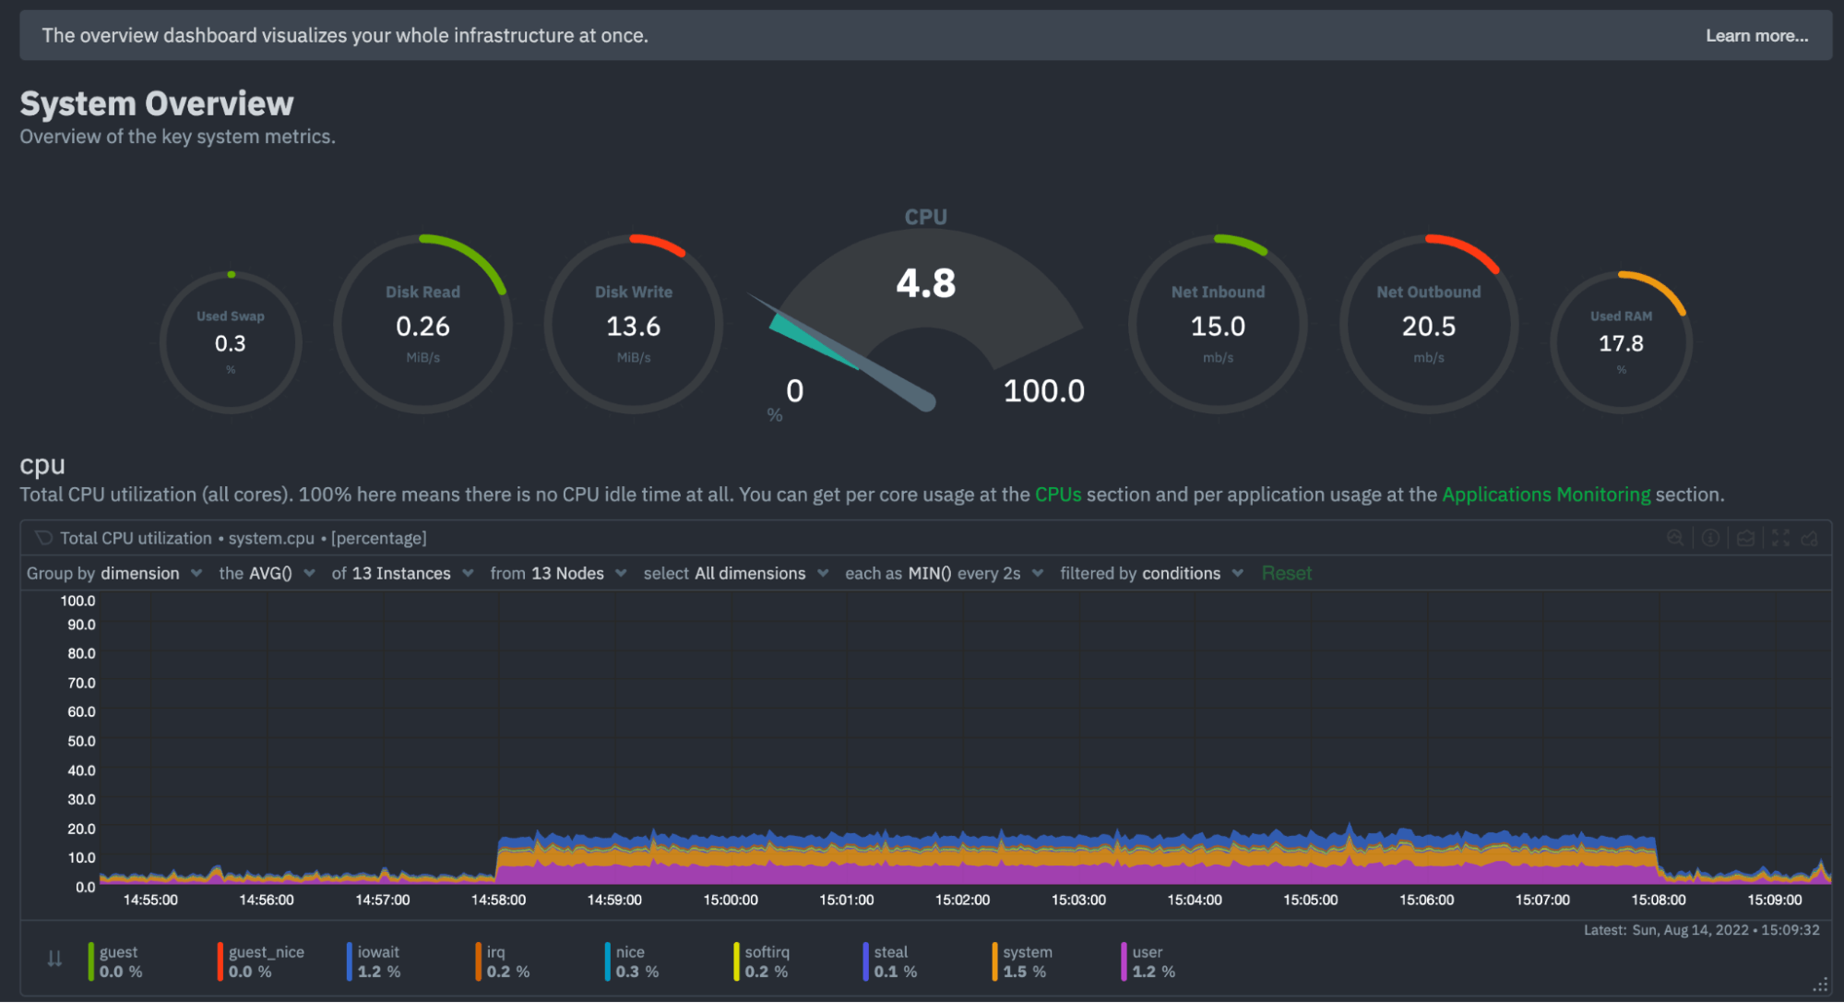Screen dimensions: 1844x1003
Task: Follow the Applications Monitoring link
Action: pyautogui.click(x=1546, y=495)
